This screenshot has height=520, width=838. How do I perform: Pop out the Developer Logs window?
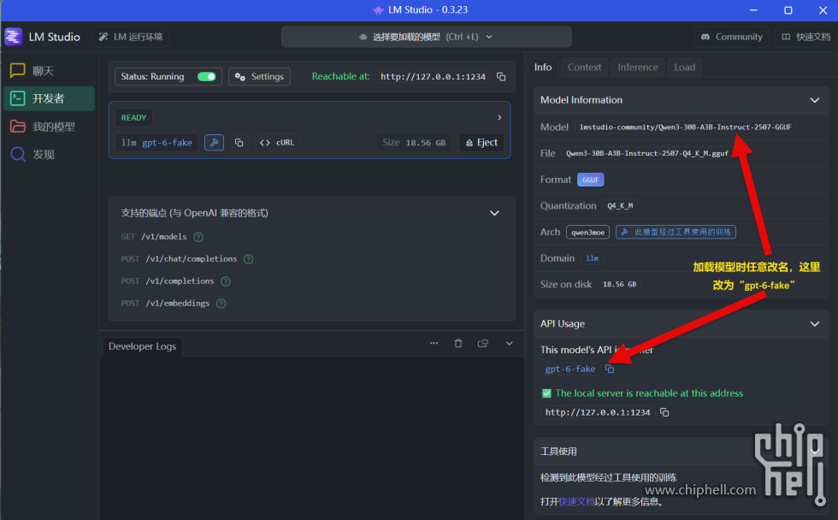pos(482,343)
